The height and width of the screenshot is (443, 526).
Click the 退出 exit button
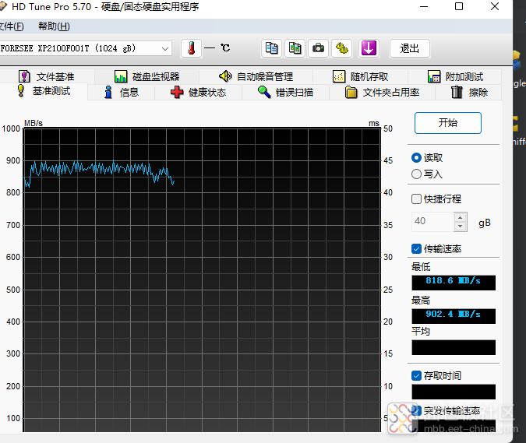click(410, 48)
